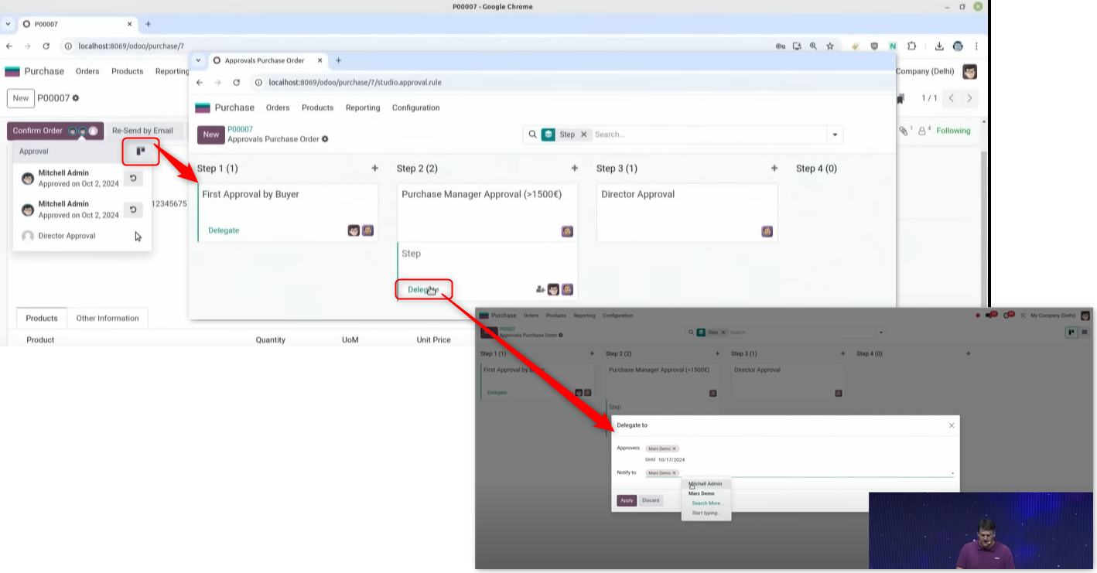Open Reporting menu in Approvals window

pos(363,107)
